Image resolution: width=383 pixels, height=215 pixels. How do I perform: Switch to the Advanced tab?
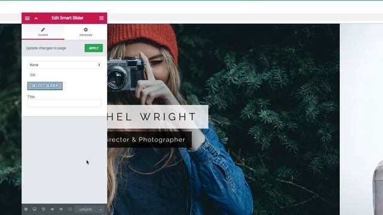[x=86, y=32]
